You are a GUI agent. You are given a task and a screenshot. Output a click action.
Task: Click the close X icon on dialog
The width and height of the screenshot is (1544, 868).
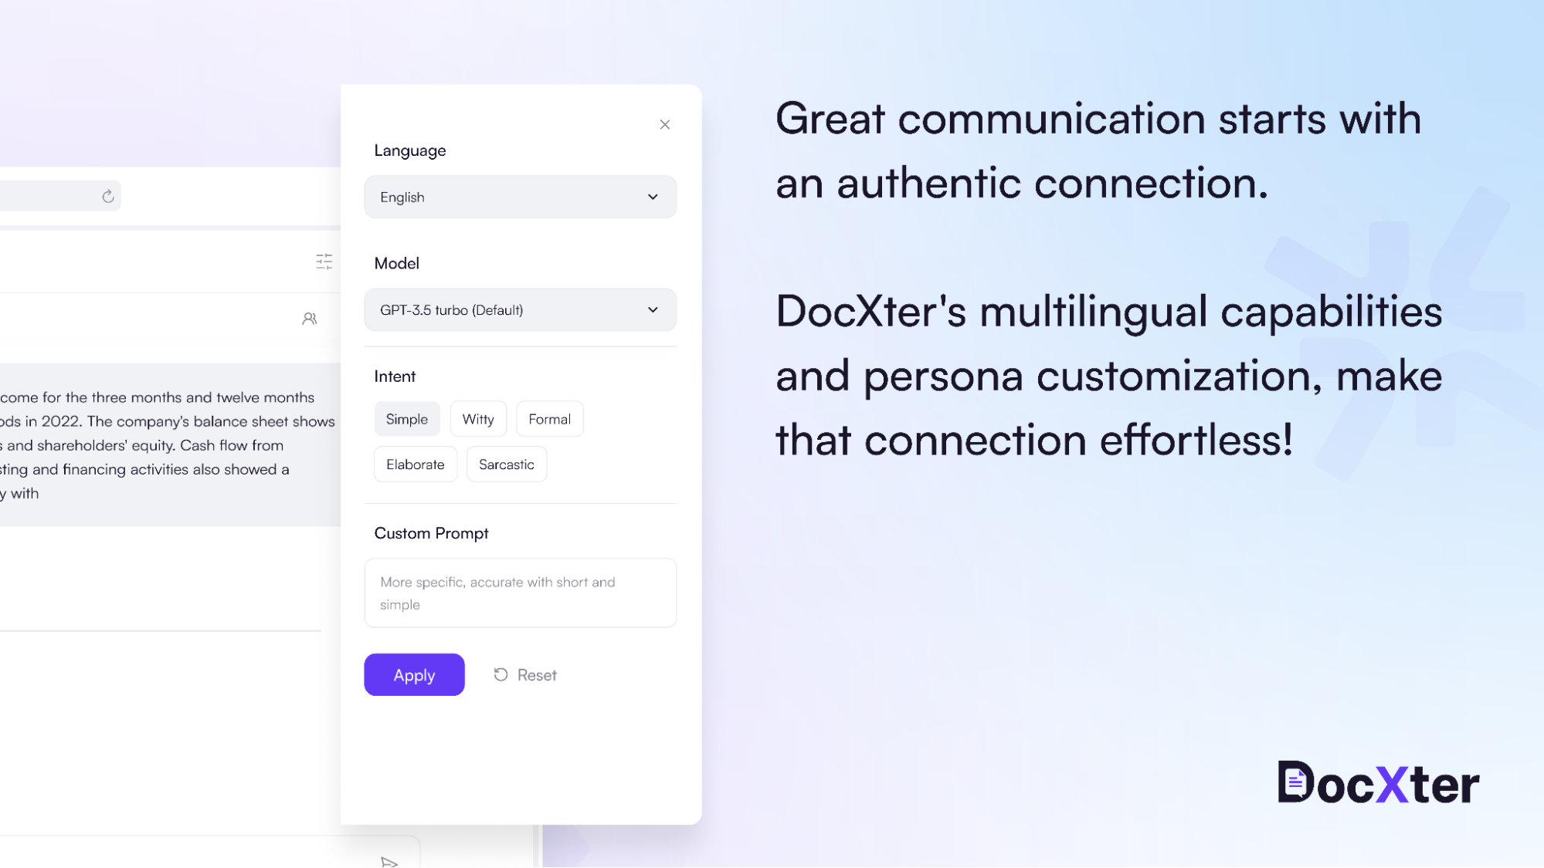click(x=665, y=124)
